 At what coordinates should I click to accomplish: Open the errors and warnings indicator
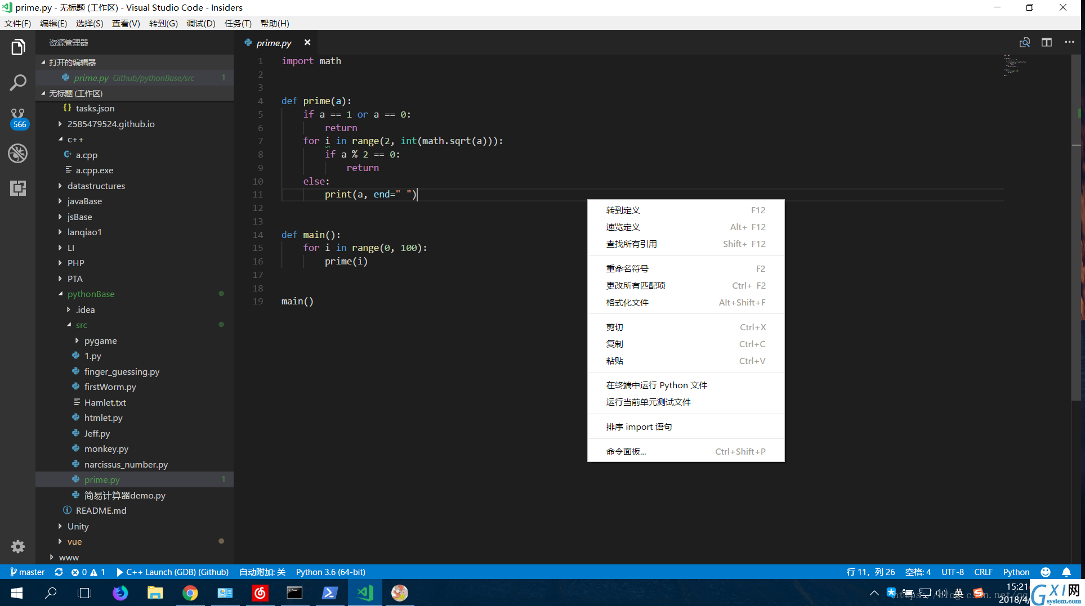[x=88, y=572]
